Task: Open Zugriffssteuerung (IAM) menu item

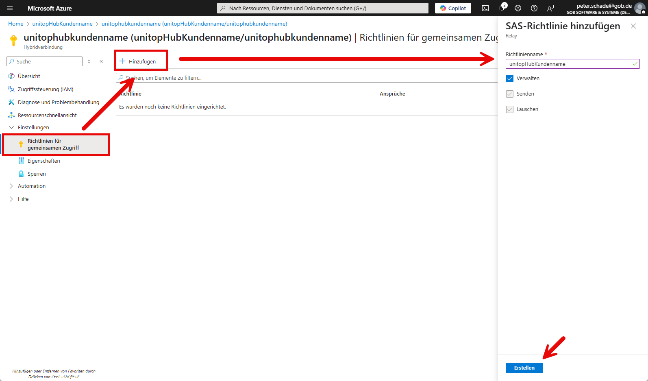Action: tap(46, 89)
